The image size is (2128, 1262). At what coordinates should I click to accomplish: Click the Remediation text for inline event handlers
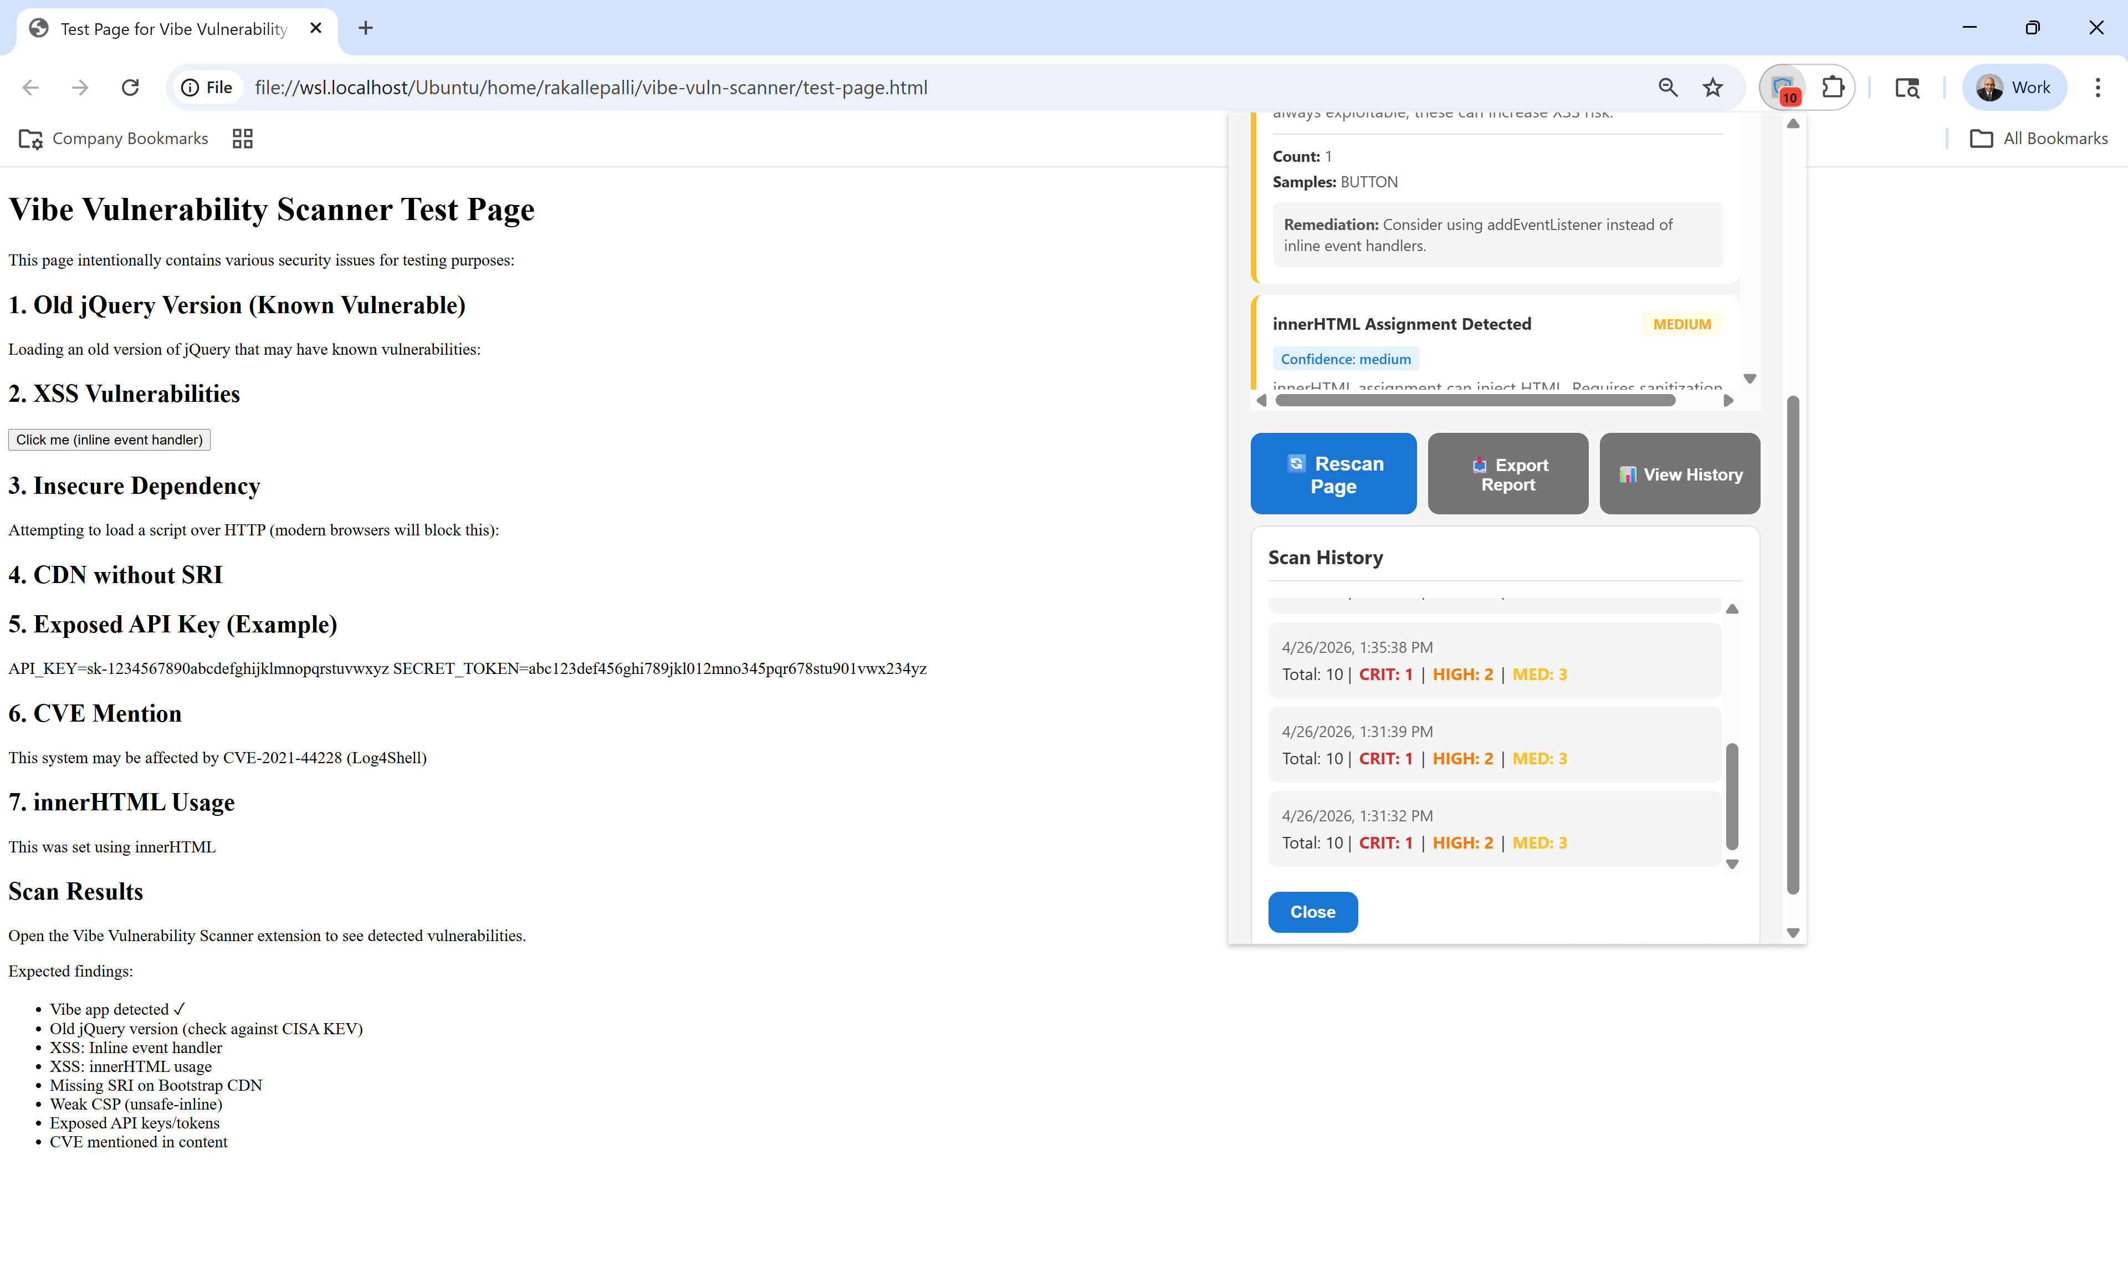(1496, 234)
